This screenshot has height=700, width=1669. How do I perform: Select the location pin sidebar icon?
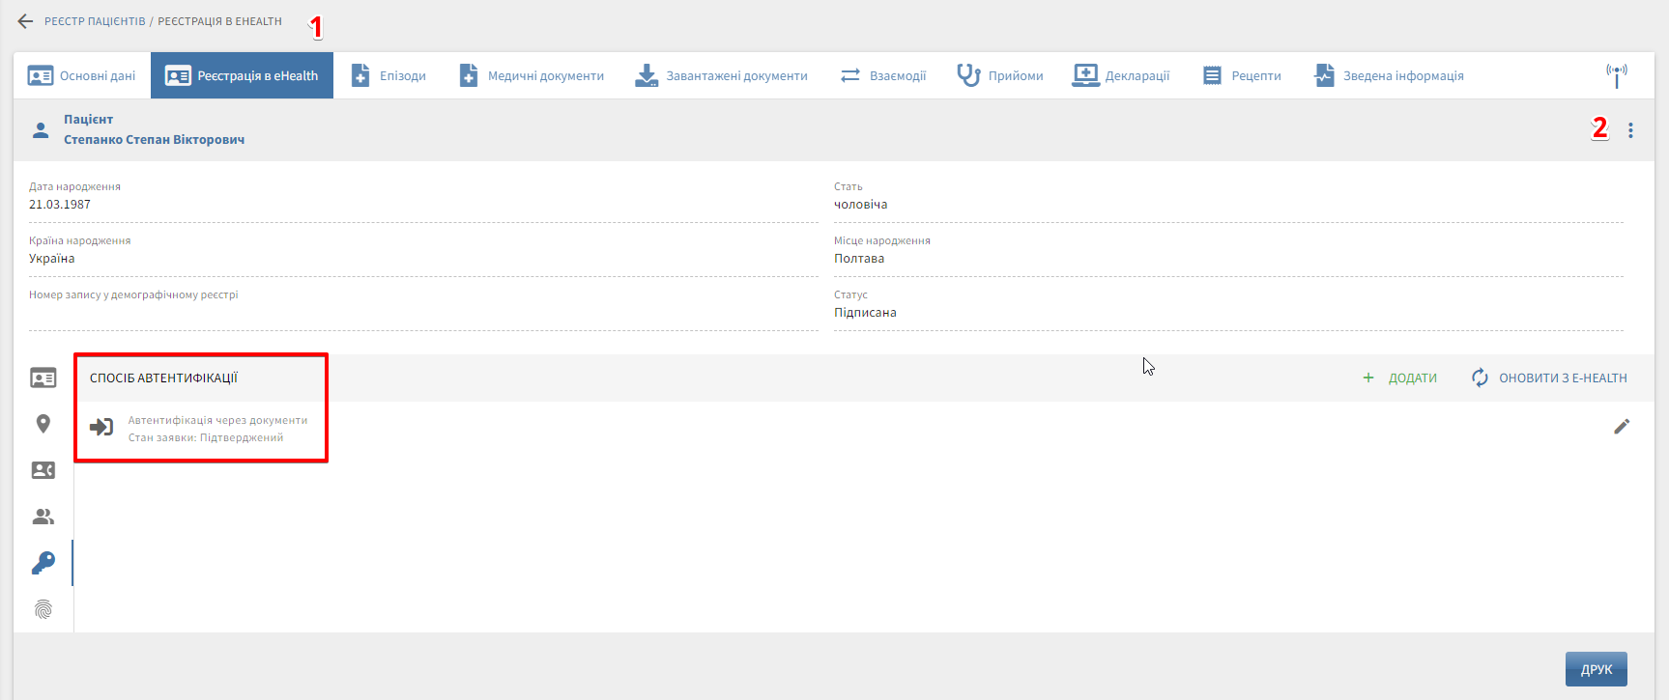tap(43, 424)
